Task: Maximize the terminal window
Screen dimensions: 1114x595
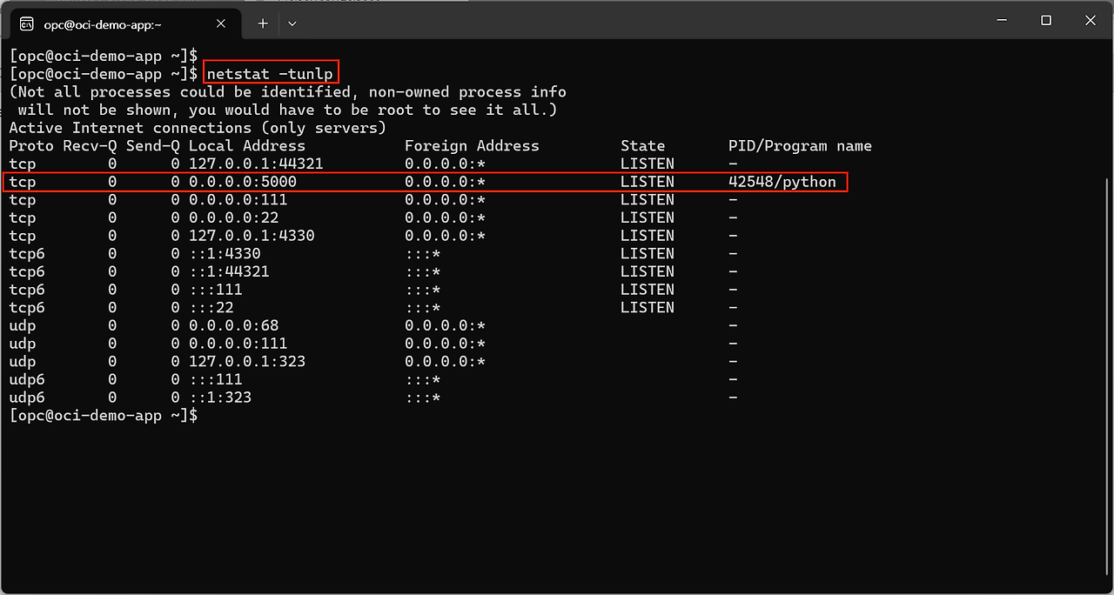Action: click(1046, 21)
